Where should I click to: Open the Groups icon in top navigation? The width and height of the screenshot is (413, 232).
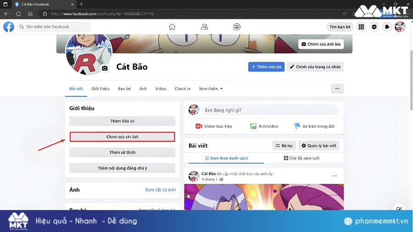pyautogui.click(x=237, y=27)
